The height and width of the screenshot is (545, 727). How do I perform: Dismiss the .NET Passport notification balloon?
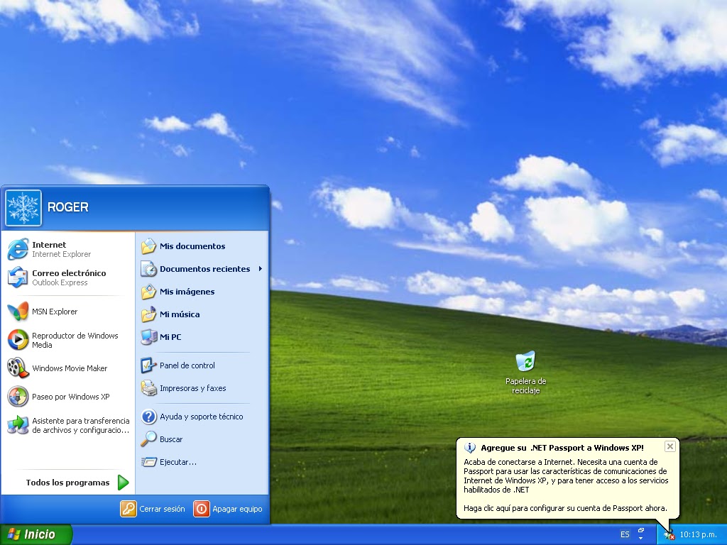click(669, 446)
